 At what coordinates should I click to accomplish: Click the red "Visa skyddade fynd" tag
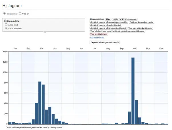pos(99,34)
